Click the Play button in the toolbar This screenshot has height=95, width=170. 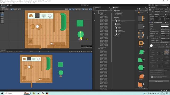[82, 5]
